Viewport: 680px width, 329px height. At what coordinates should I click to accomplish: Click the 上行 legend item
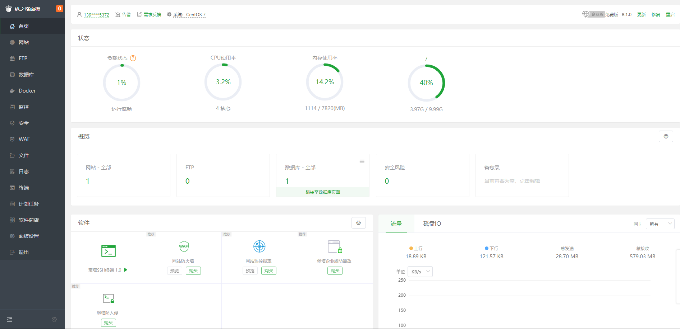[416, 248]
